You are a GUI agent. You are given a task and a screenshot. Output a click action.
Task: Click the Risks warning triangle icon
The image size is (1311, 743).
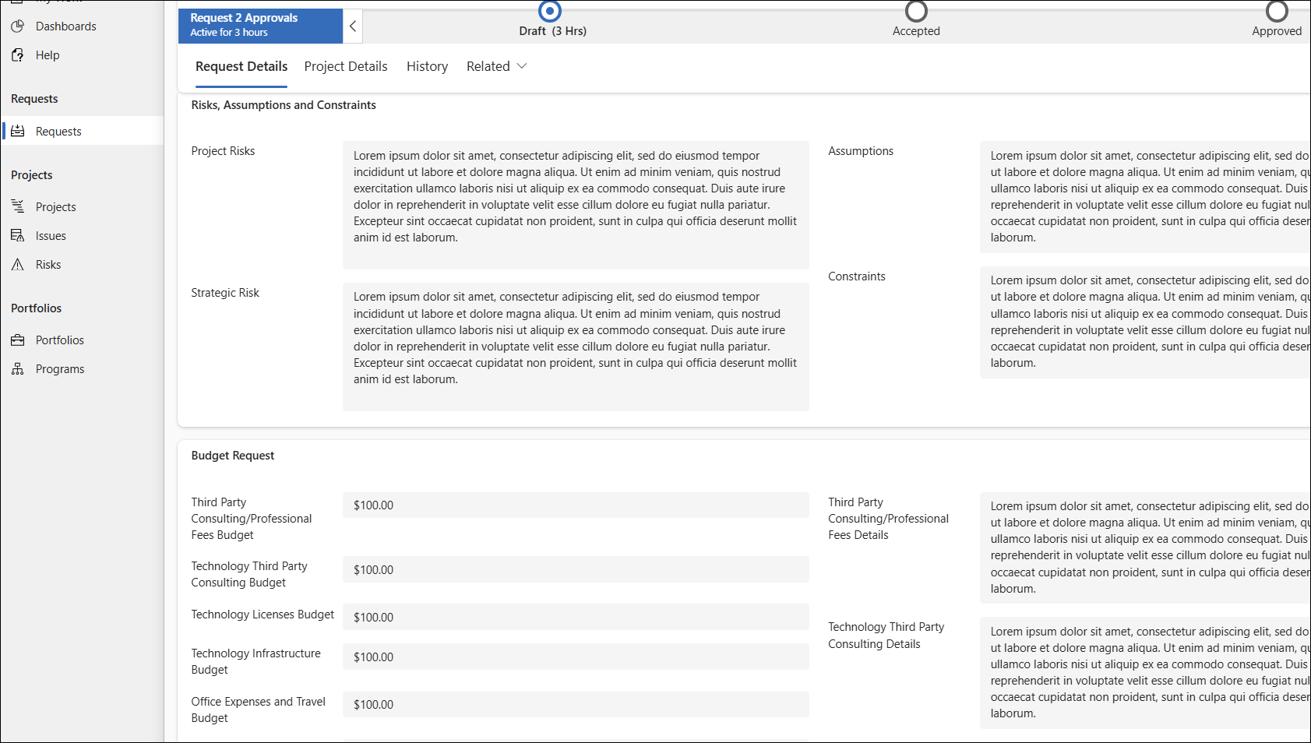(18, 265)
